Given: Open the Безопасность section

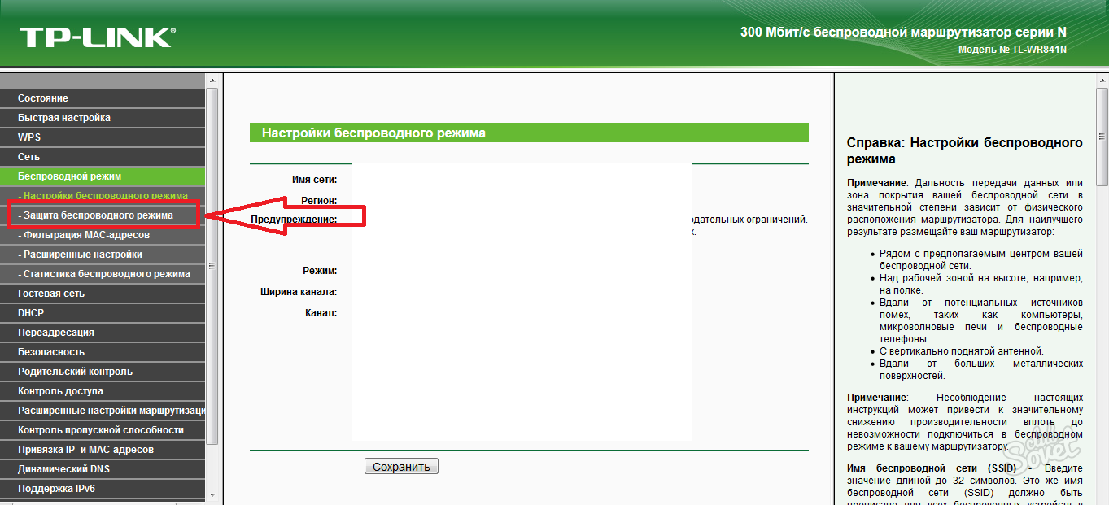Looking at the screenshot, I should (102, 352).
